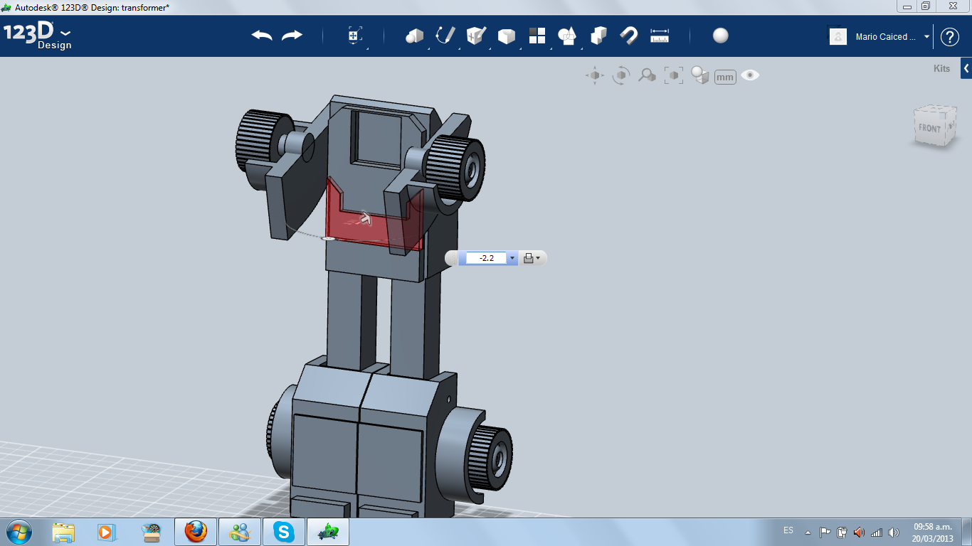Change units with the mm button
This screenshot has height=546, width=972.
coord(725,77)
